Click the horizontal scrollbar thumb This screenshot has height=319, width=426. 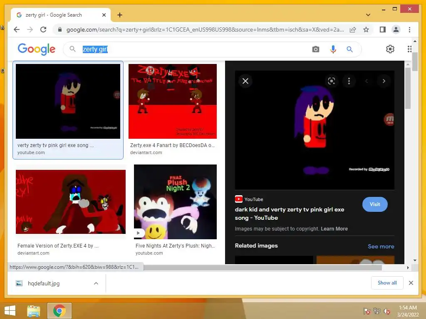coord(263,268)
